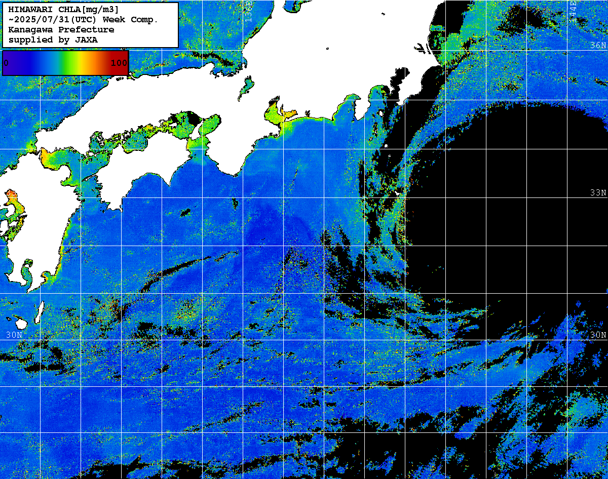Click the '30N' label on right edge

click(598, 335)
